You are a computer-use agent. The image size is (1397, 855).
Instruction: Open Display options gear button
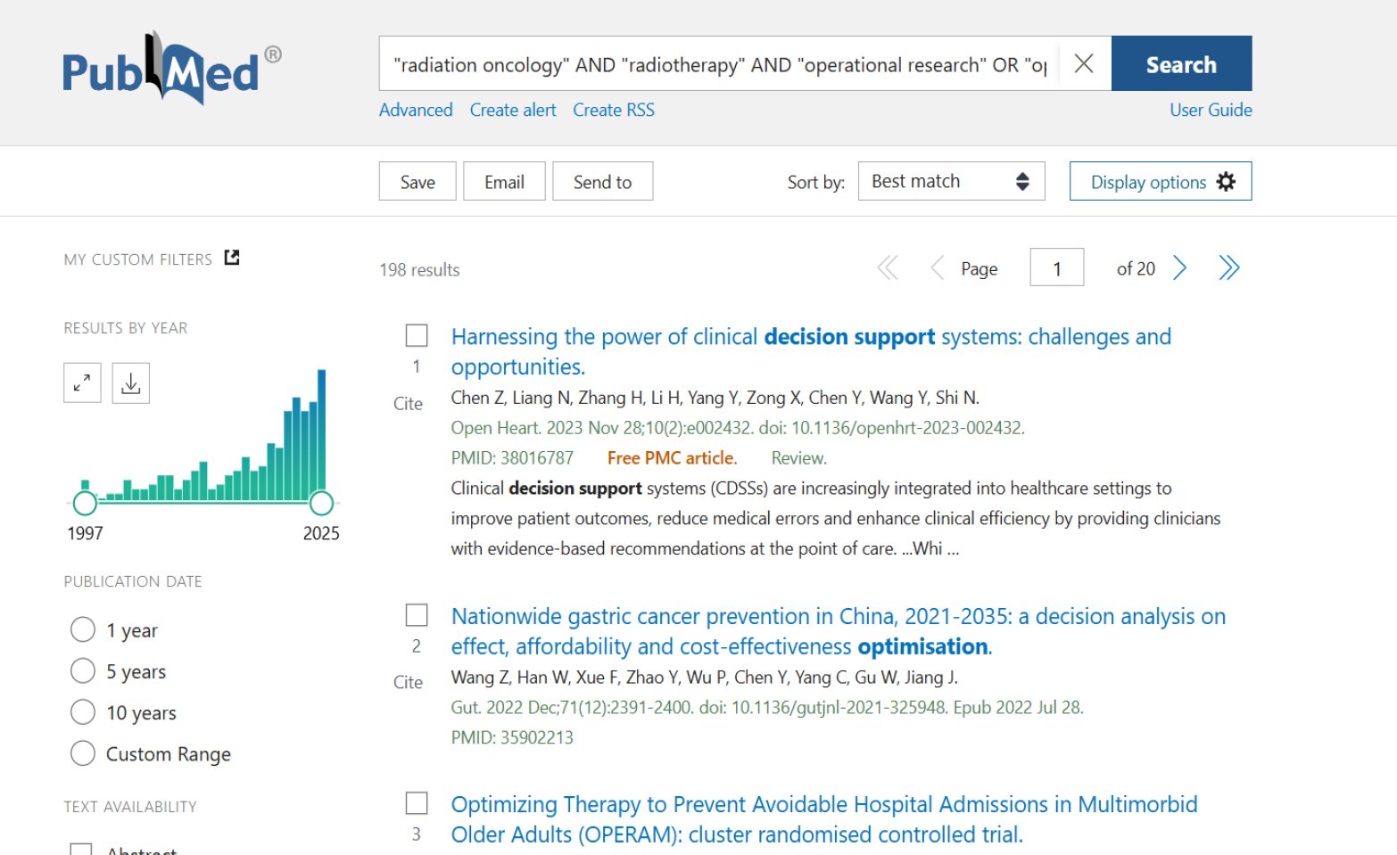coord(1161,181)
